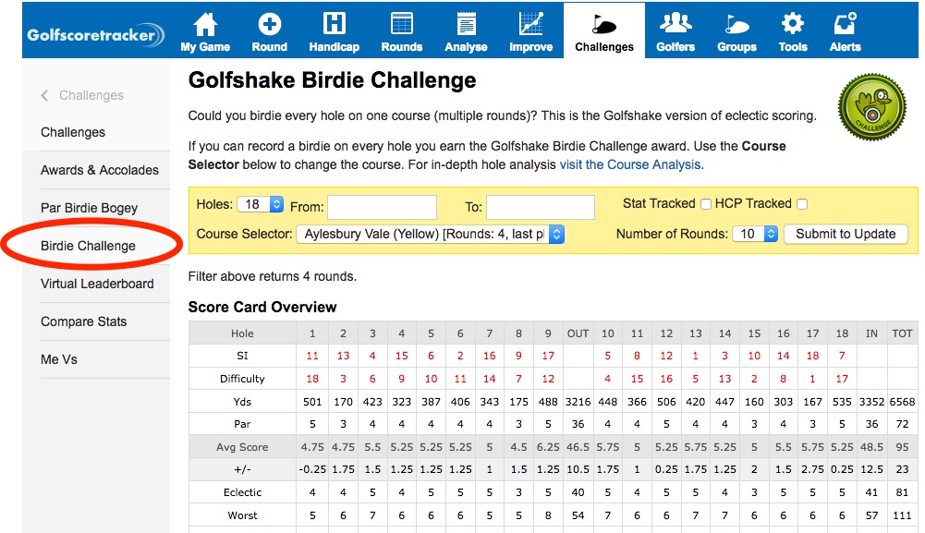Screen dimensions: 925x533
Task: Open Par Birdie Bogey sidebar item
Action: click(x=89, y=208)
